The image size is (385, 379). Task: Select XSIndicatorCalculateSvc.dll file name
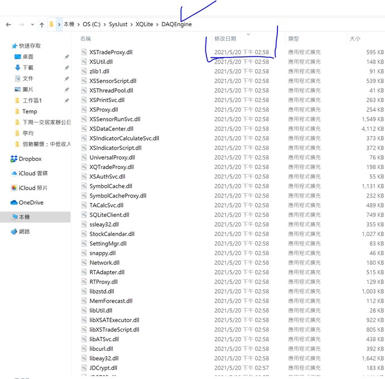(x=124, y=138)
